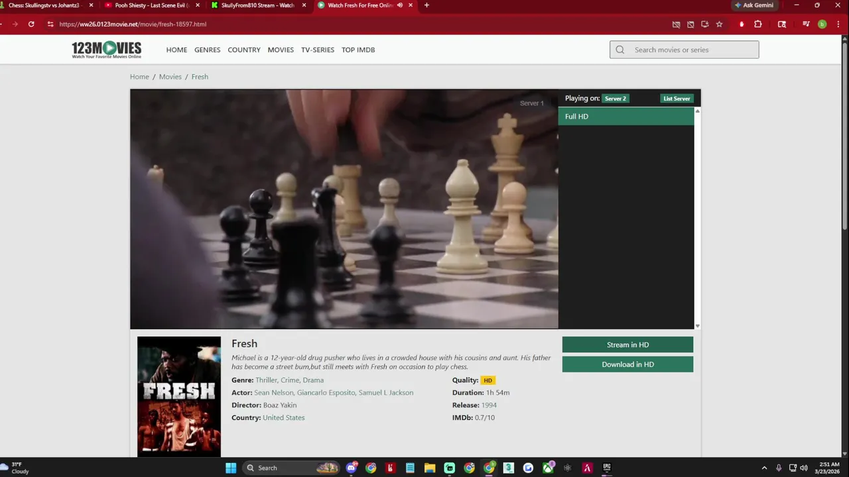The height and width of the screenshot is (477, 849).
Task: Select the Full HD server entry
Action: (x=626, y=117)
